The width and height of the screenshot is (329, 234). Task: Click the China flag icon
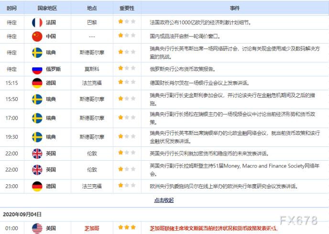(x=37, y=36)
